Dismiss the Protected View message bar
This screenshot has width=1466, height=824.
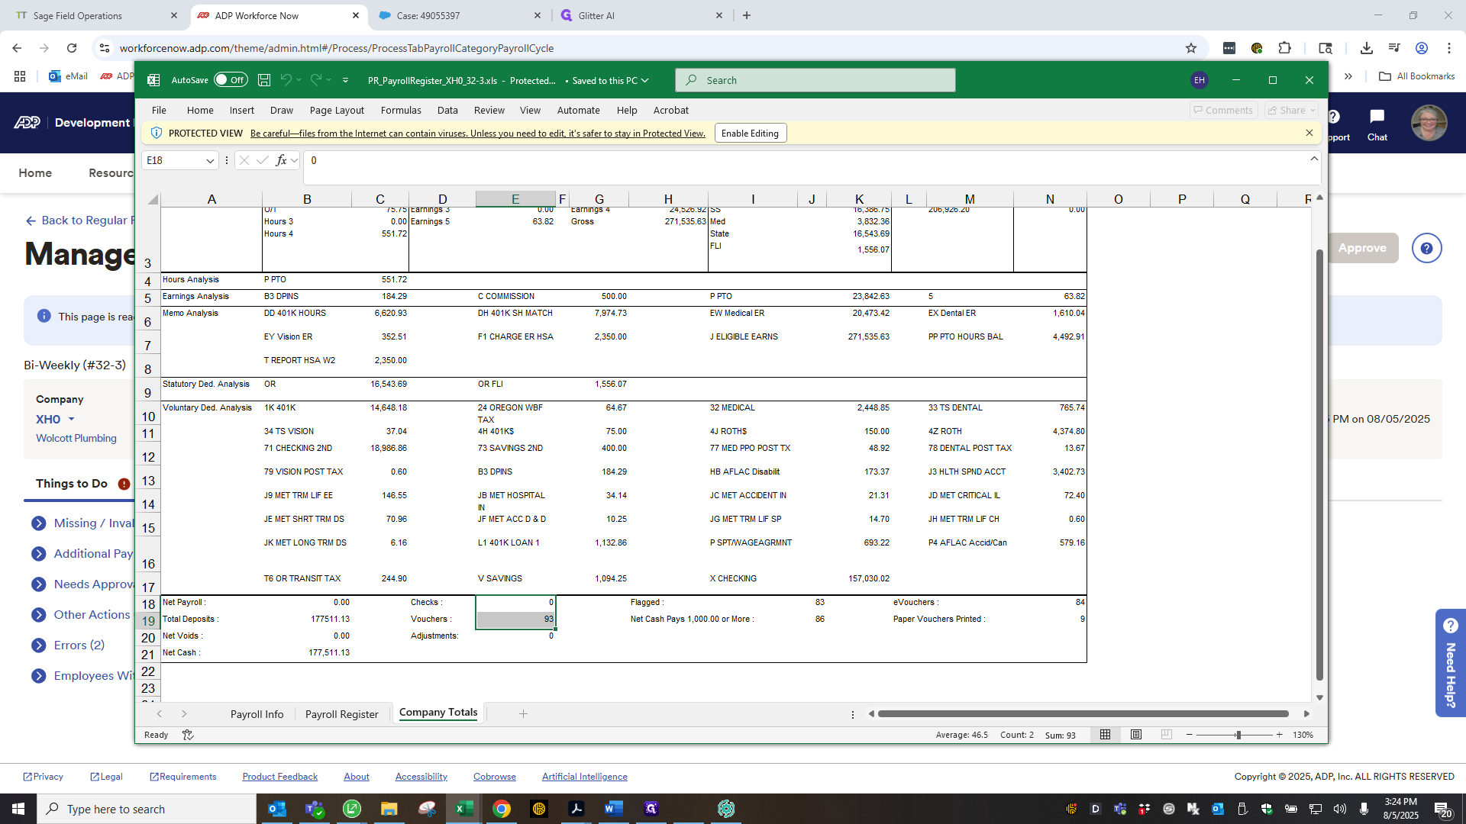click(1309, 133)
